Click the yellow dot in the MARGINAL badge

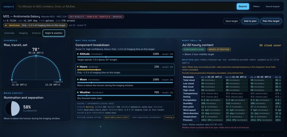[x=6, y=25]
